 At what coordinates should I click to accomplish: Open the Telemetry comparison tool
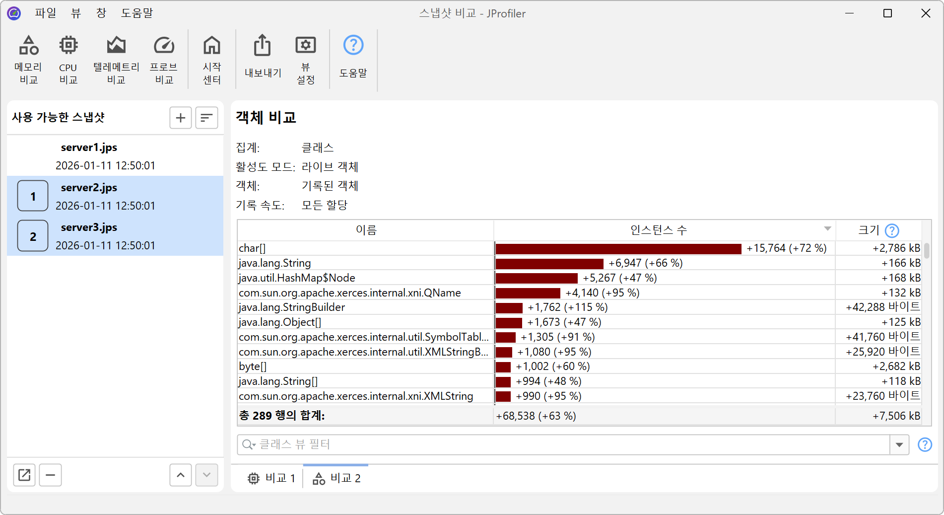(116, 59)
